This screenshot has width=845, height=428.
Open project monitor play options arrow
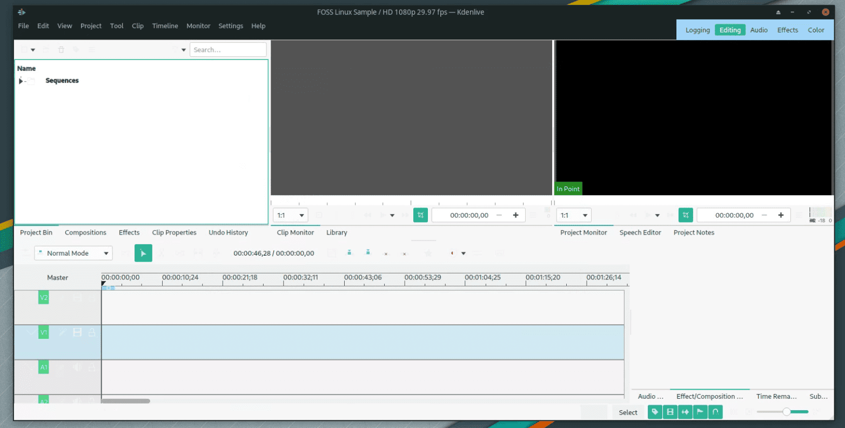click(658, 216)
